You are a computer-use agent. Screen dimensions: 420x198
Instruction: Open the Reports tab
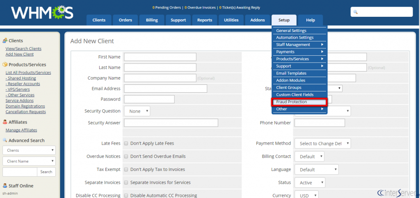coord(205,20)
